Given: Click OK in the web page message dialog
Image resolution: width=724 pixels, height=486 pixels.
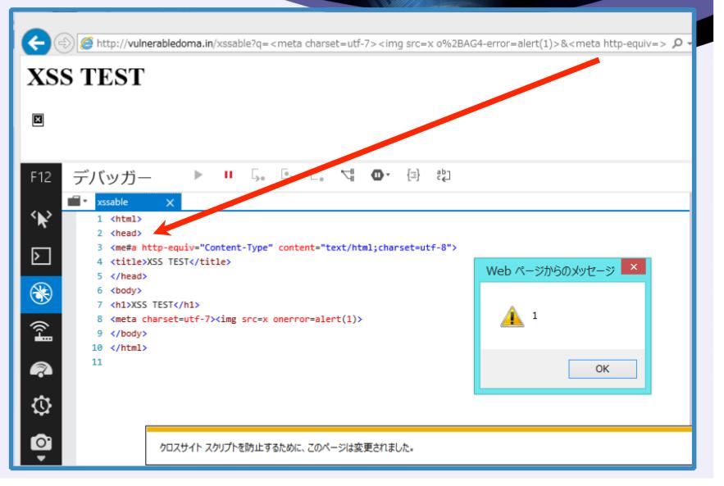Looking at the screenshot, I should pyautogui.click(x=603, y=370).
